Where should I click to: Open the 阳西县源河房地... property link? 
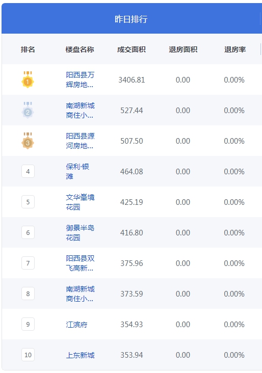click(x=80, y=141)
